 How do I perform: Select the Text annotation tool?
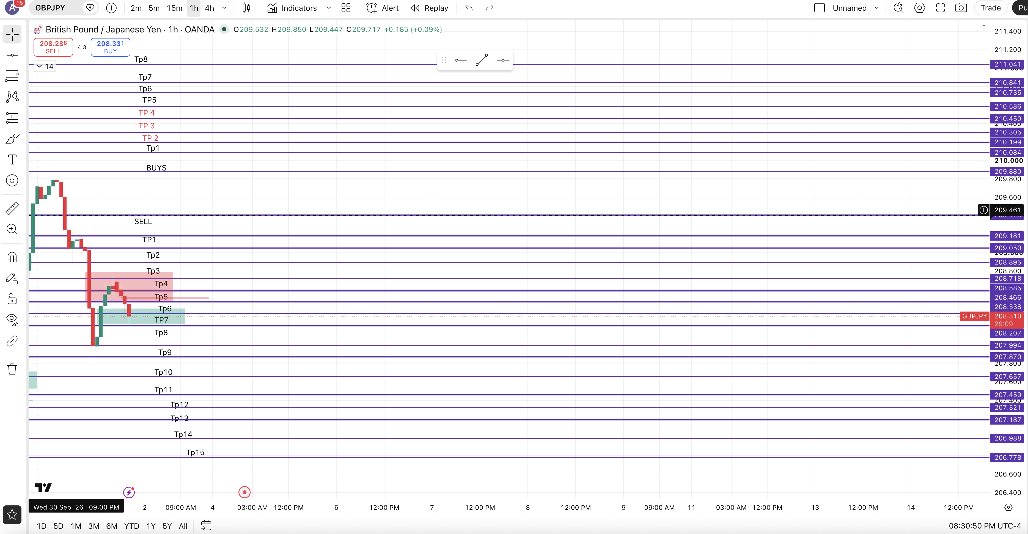tap(12, 160)
